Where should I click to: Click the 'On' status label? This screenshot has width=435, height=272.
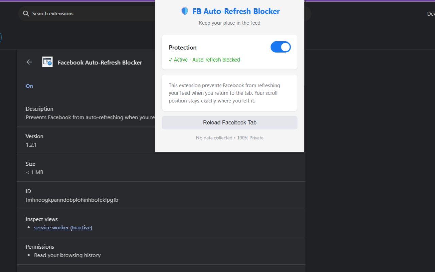click(x=29, y=86)
